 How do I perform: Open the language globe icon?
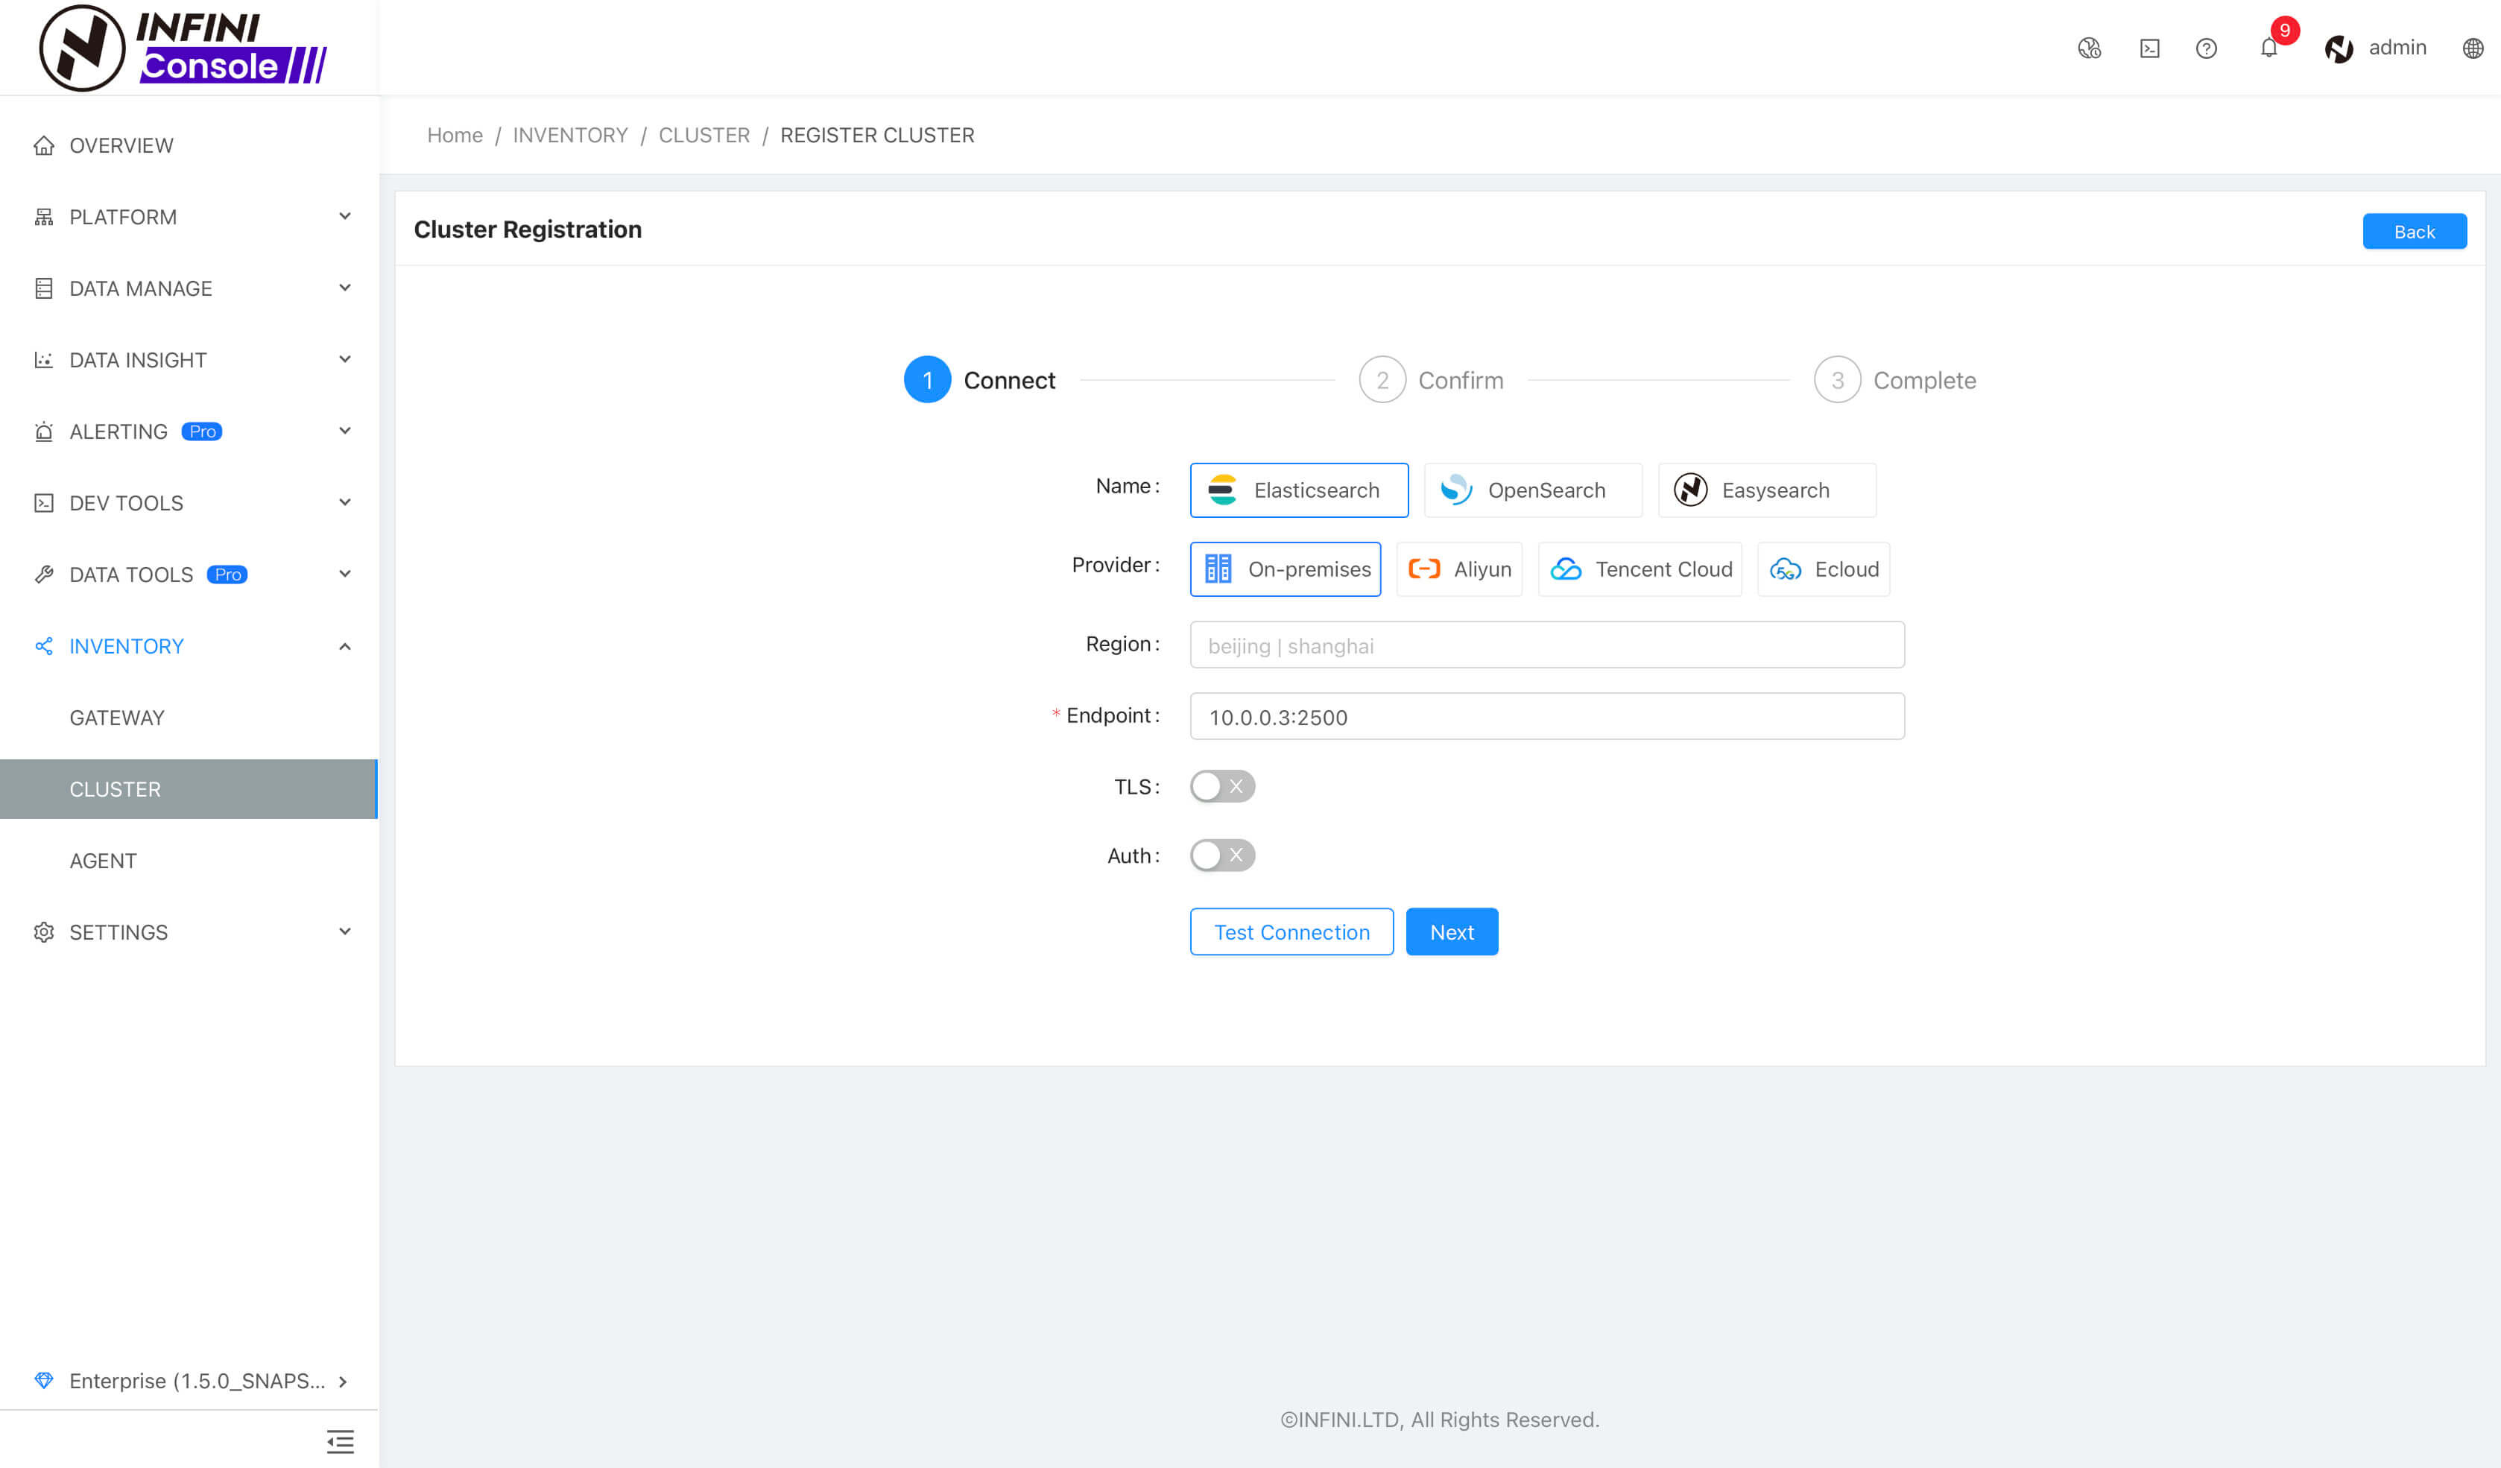point(2473,48)
